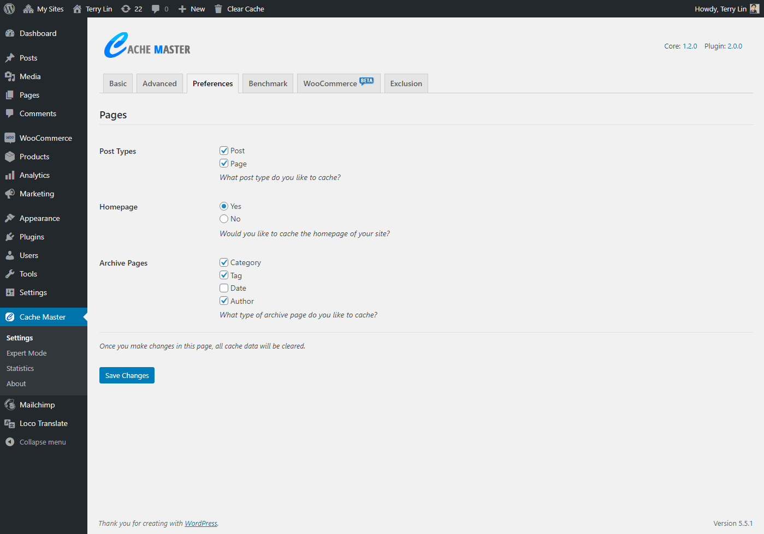Uncheck the Post post type checkbox

224,151
